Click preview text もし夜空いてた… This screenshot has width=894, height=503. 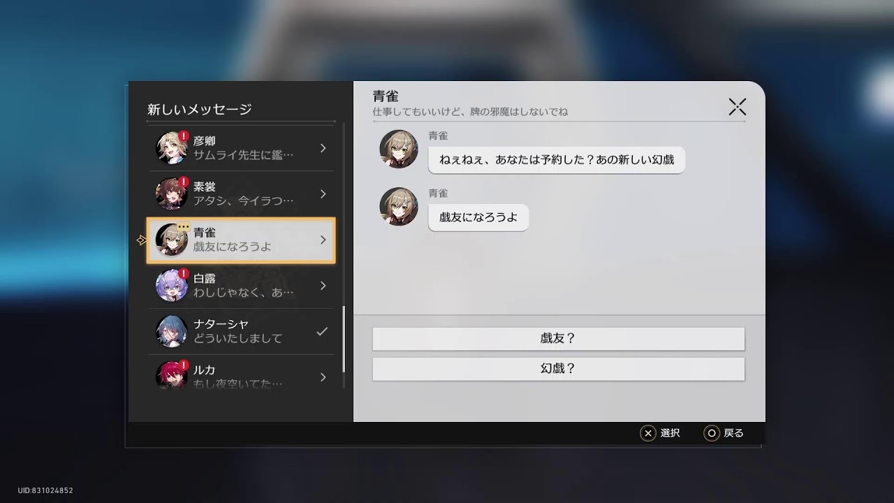(238, 384)
